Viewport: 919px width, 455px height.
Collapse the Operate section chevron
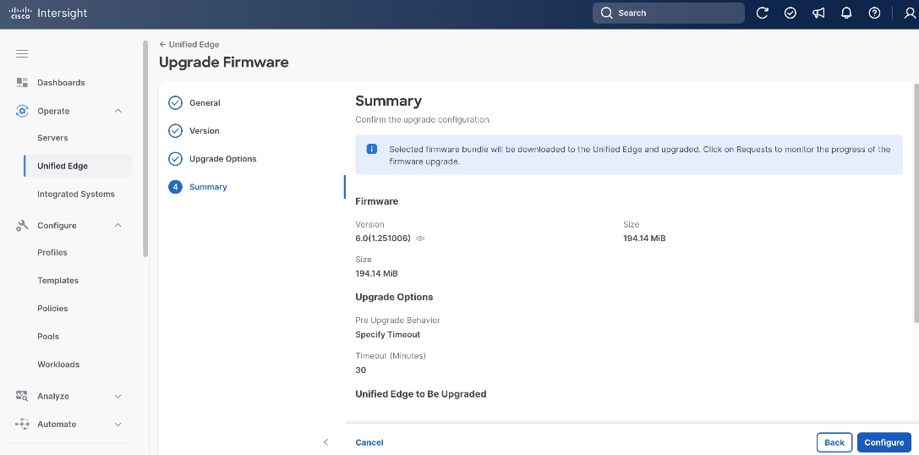click(118, 111)
